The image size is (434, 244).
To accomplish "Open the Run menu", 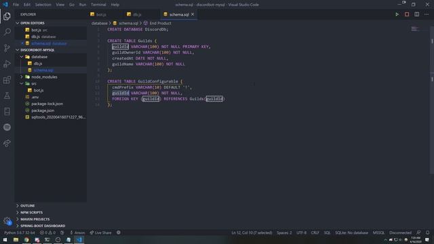I will (83, 5).
